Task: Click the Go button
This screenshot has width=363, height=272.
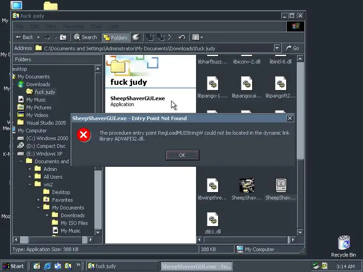Action: pyautogui.click(x=293, y=48)
